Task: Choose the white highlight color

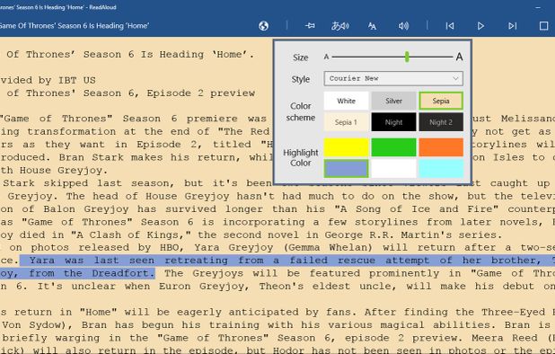Action: tap(393, 169)
